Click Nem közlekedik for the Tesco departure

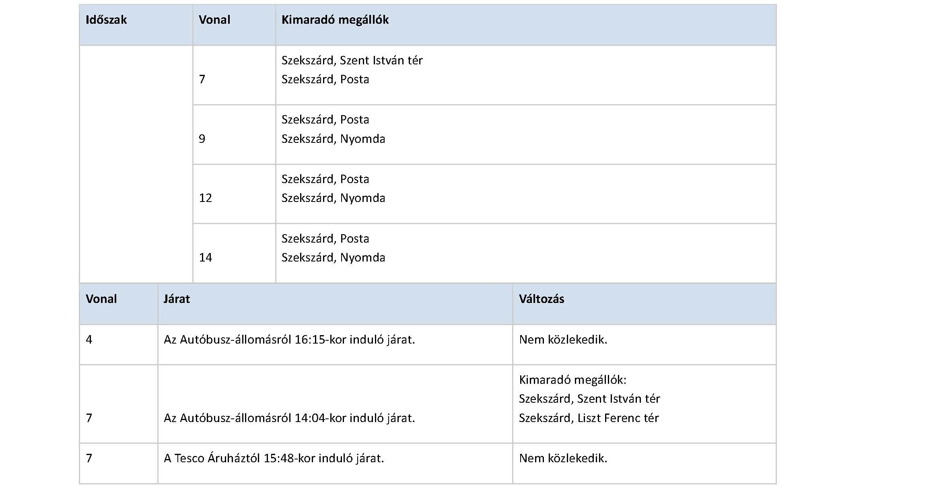click(563, 458)
